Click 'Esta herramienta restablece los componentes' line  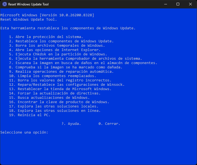[68, 28]
